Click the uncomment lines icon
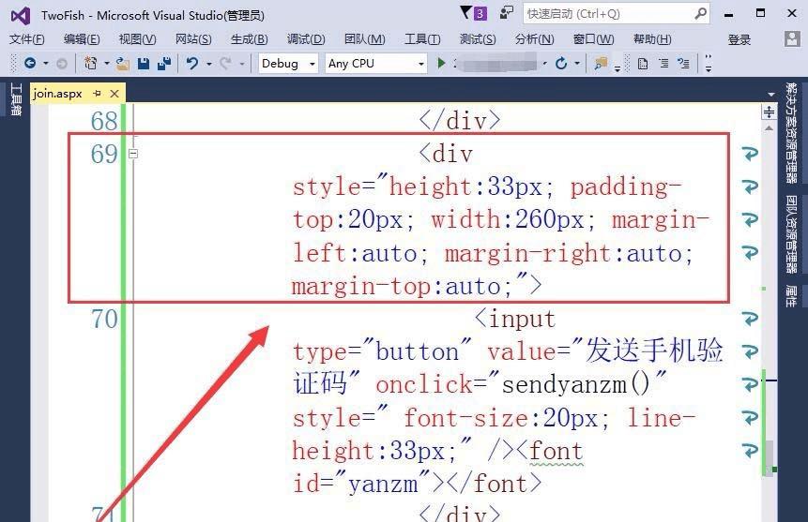808x522 pixels. click(x=683, y=64)
